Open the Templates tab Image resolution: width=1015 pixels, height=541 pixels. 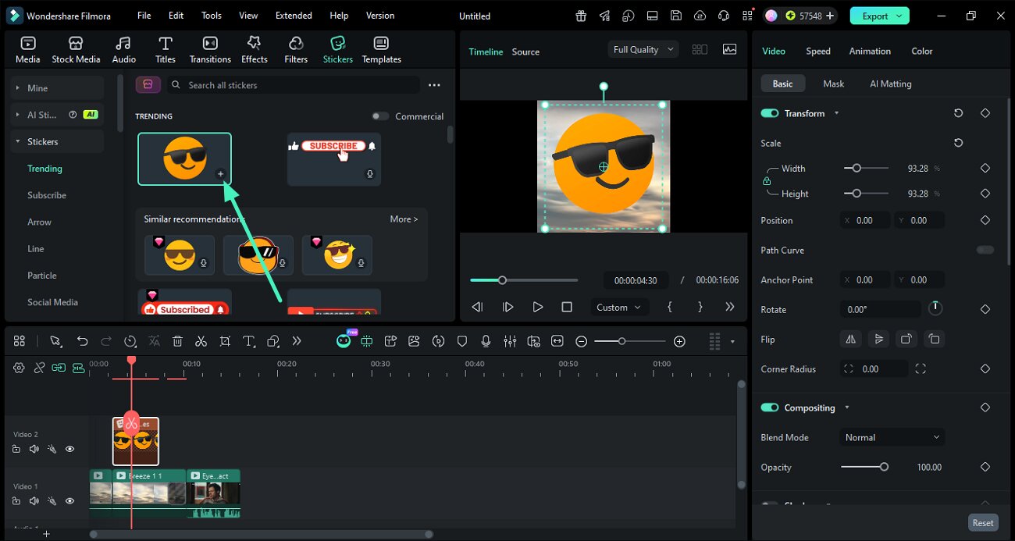point(381,49)
